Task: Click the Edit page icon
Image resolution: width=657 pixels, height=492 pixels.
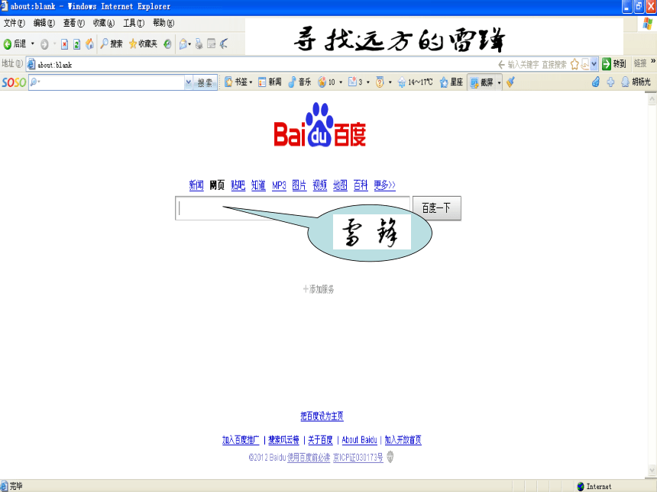Action: click(x=212, y=43)
